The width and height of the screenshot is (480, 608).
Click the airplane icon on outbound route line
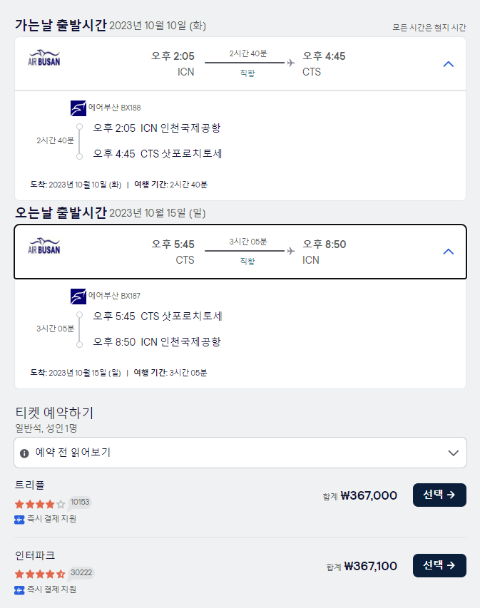(290, 63)
